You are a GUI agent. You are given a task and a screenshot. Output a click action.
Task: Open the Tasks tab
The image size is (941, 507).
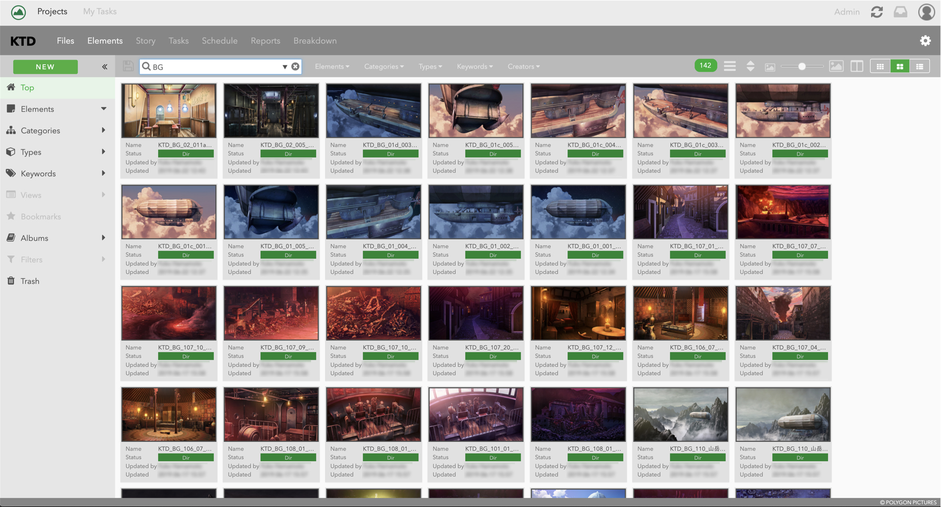click(179, 40)
